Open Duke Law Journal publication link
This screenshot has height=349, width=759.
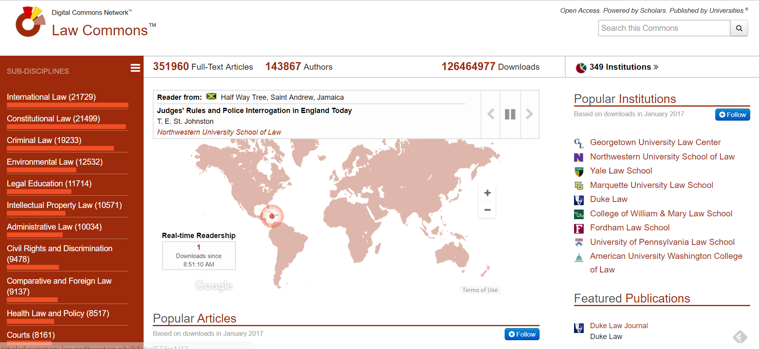[x=619, y=326]
